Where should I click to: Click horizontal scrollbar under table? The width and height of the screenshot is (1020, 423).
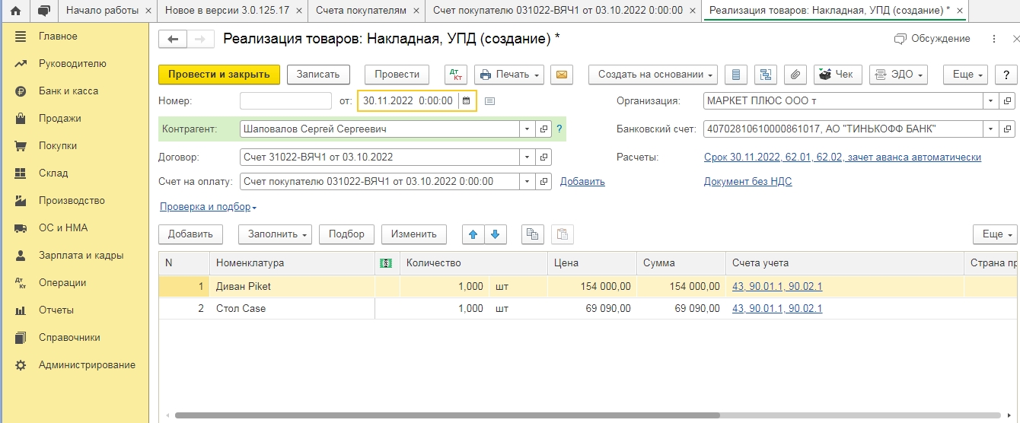pyautogui.click(x=448, y=416)
